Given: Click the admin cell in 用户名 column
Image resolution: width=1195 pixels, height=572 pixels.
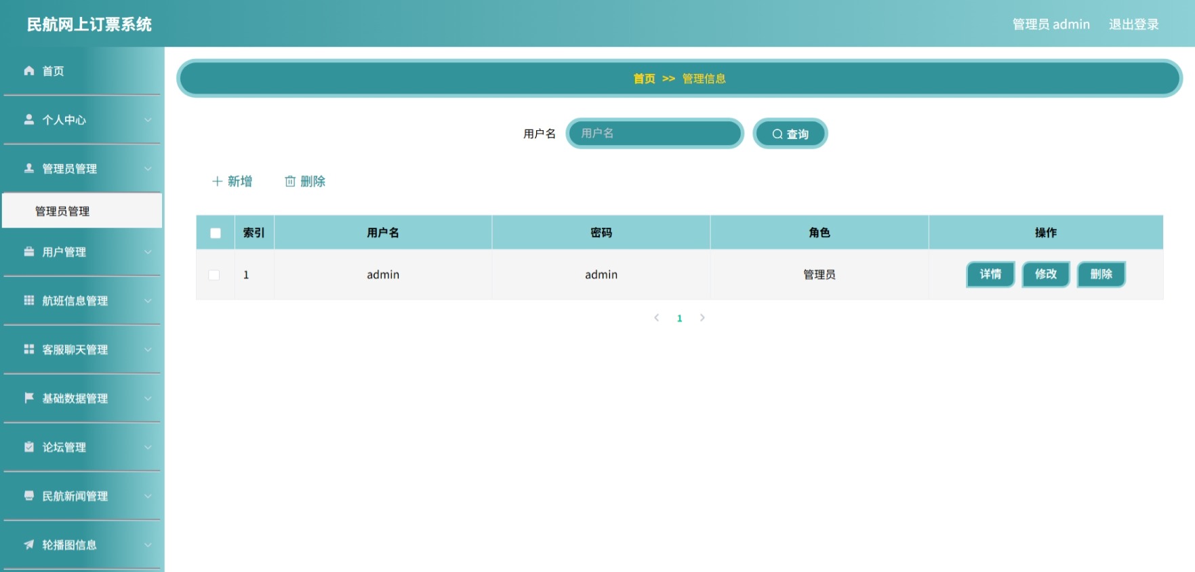Looking at the screenshot, I should [x=383, y=274].
